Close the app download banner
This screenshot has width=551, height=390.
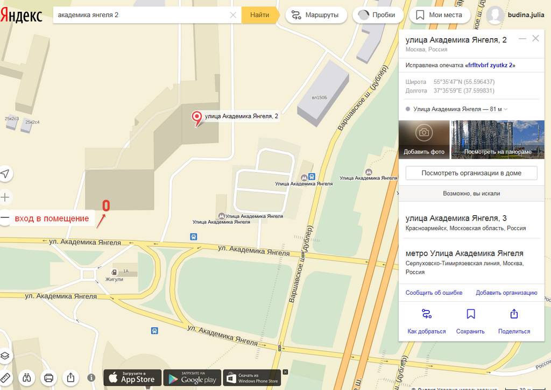(x=285, y=372)
